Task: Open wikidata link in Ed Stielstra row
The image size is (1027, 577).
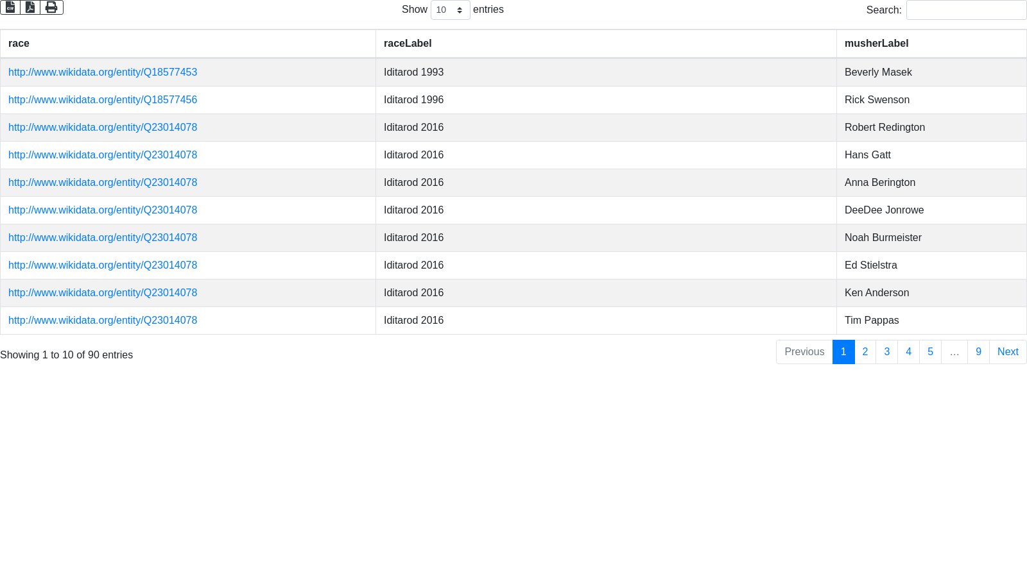Action: (103, 265)
